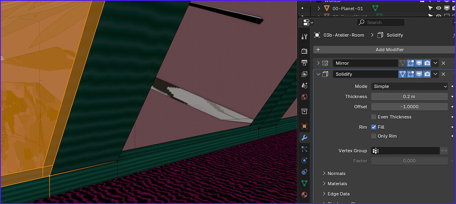
Task: Animate Mode property dot
Action: pyautogui.click(x=452, y=86)
